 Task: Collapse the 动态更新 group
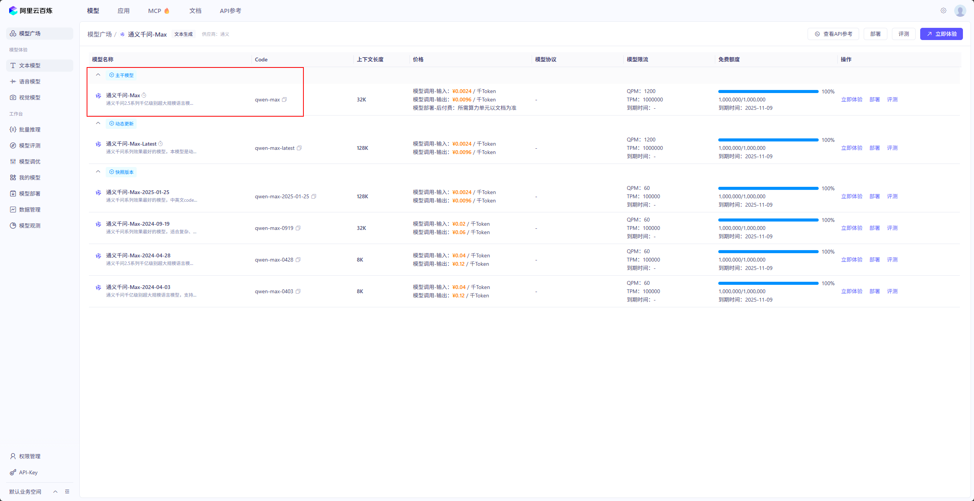pyautogui.click(x=98, y=123)
